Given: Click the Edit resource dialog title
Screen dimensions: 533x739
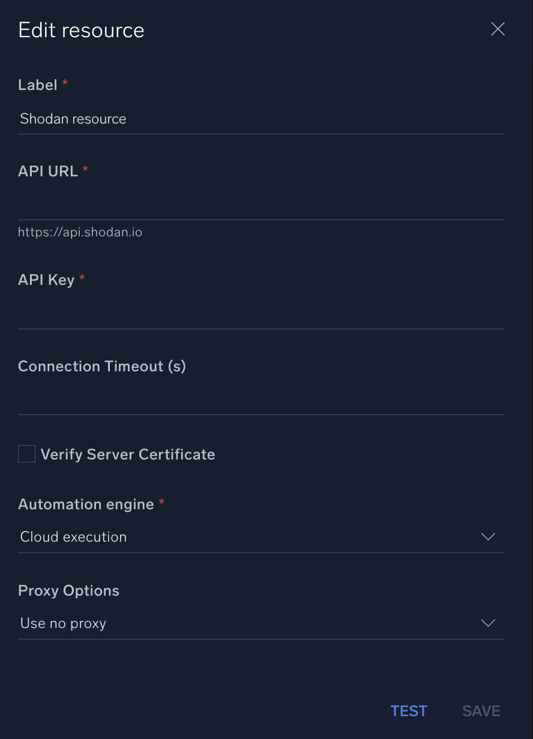Looking at the screenshot, I should 81,30.
